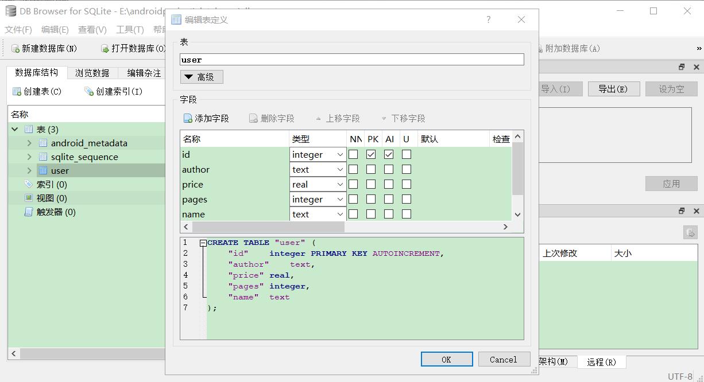Open type dropdown for id field
This screenshot has height=382, width=704.
point(318,154)
